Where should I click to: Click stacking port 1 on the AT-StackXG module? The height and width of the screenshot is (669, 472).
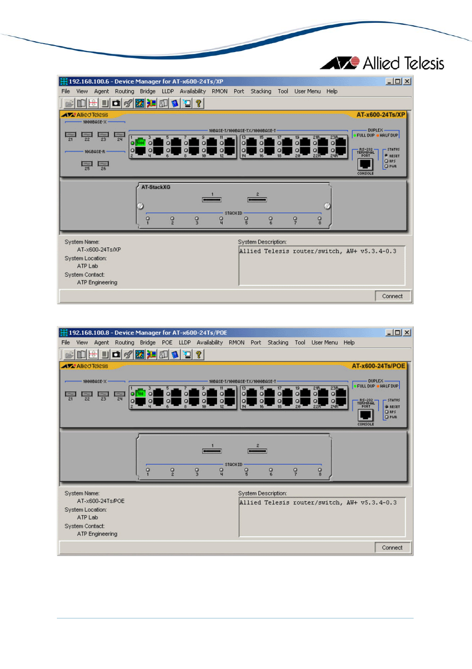point(212,200)
